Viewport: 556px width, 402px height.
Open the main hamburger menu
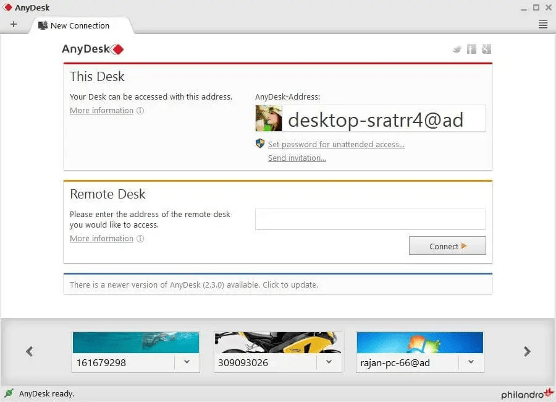click(x=542, y=25)
